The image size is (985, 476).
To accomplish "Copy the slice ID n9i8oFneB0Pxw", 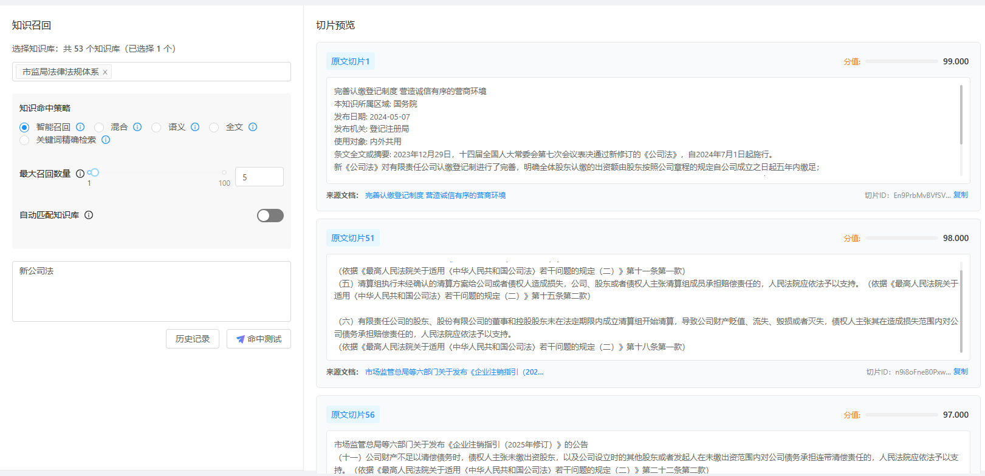I will tap(961, 372).
